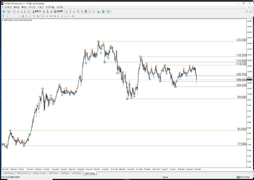Click the 99.000 price level label
Image resolution: width=254 pixels, height=180 pixels.
coord(242,97)
